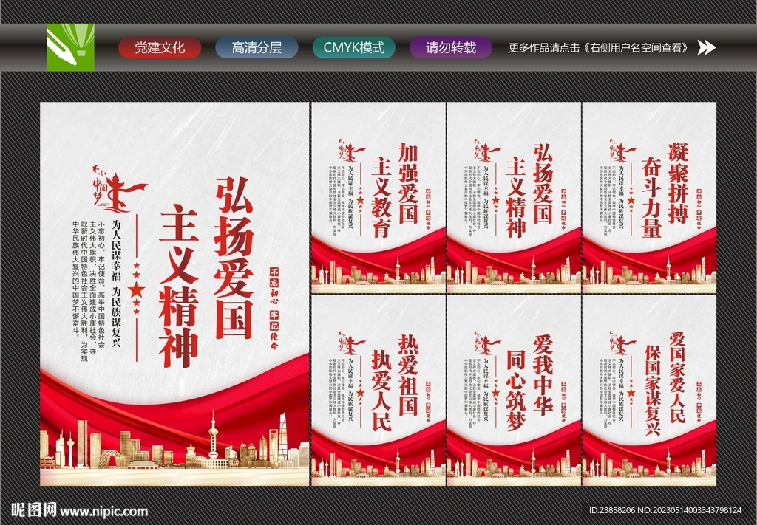
Task: Click the white double-arrow icon
Action: tap(706, 47)
